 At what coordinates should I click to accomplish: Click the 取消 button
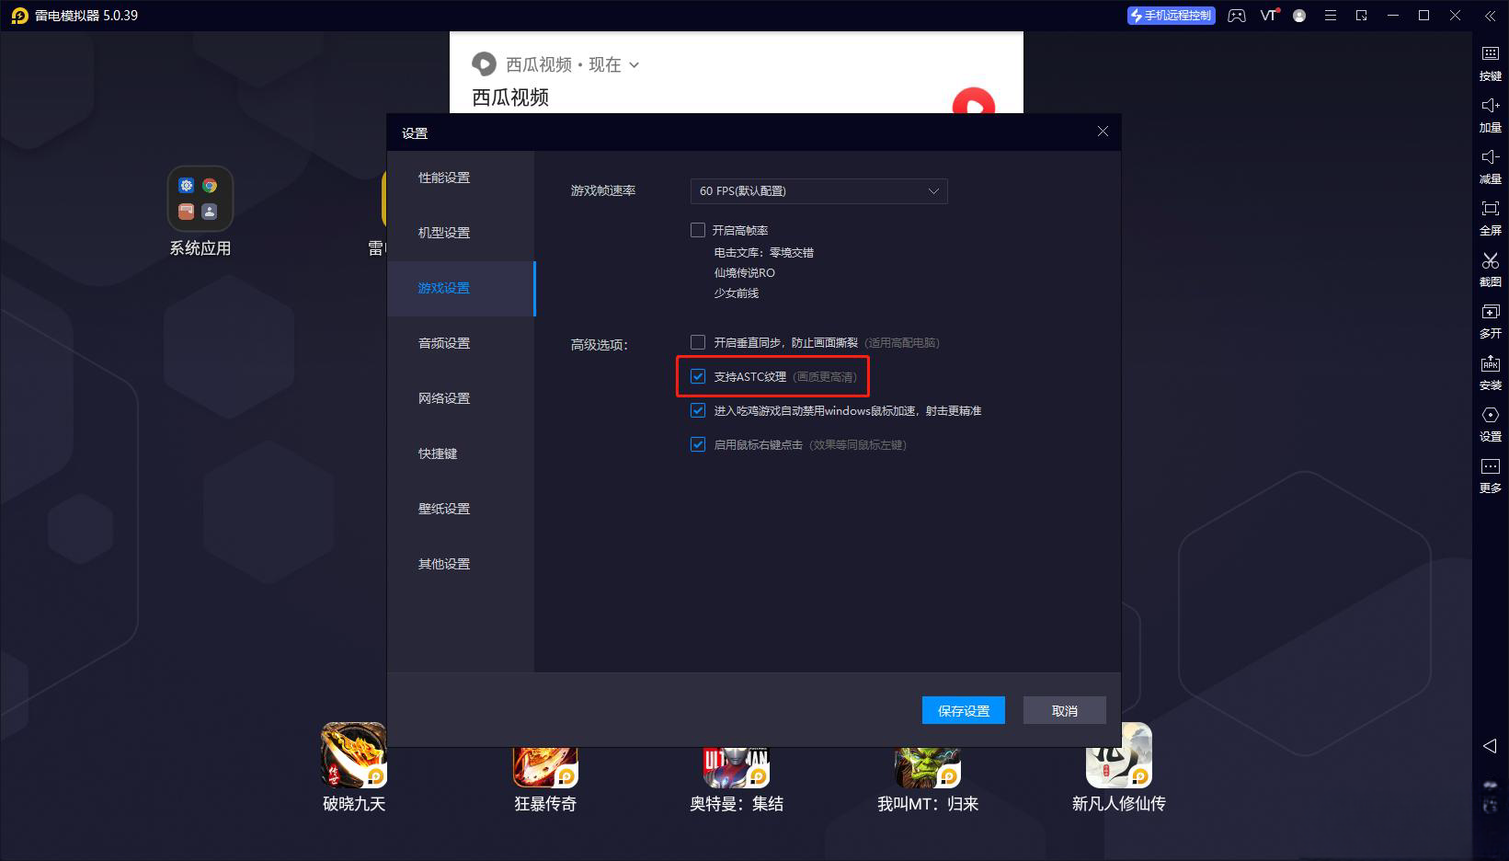[x=1065, y=710]
